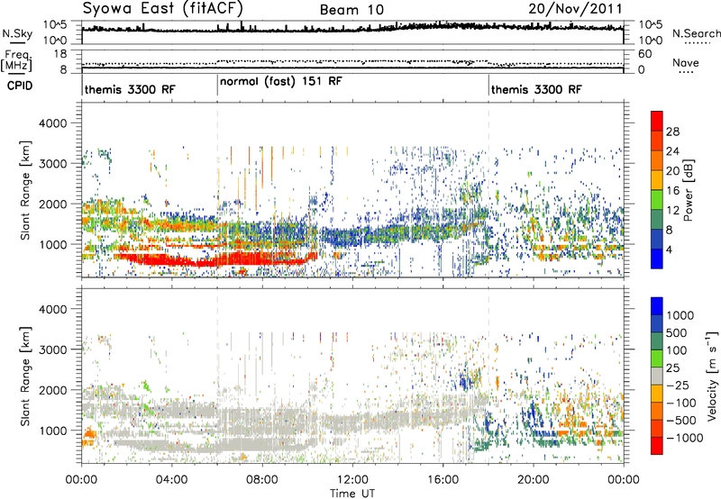Click the sky noise trace in the top panel

[352, 28]
